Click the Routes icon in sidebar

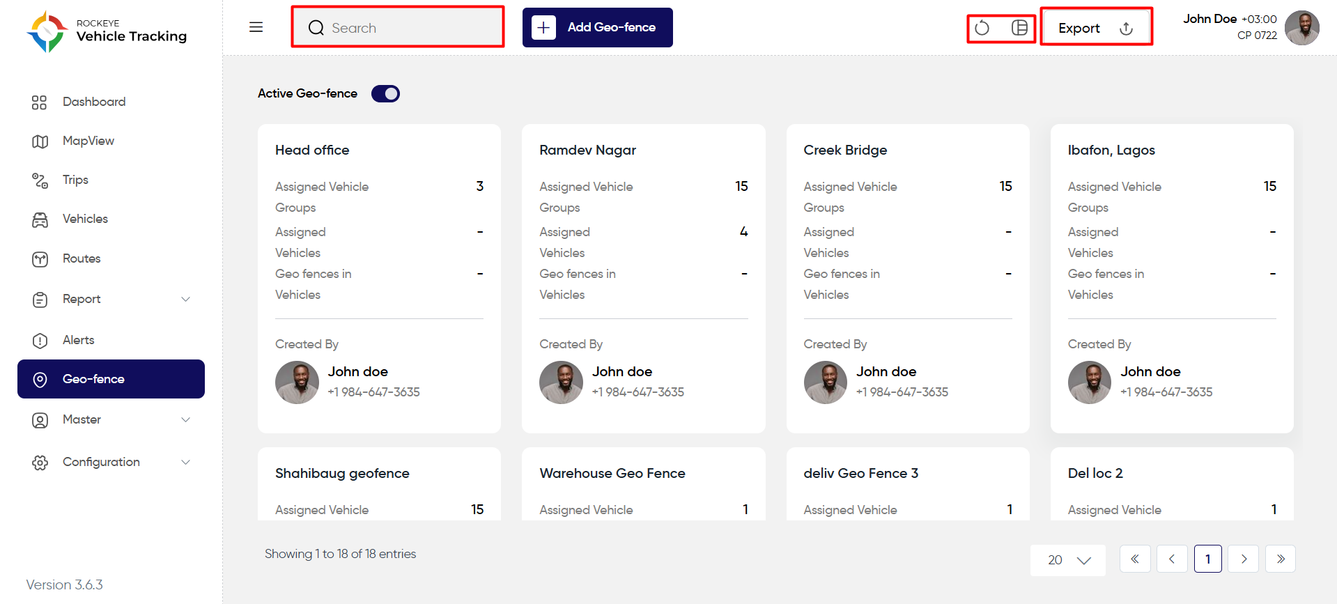pyautogui.click(x=40, y=259)
